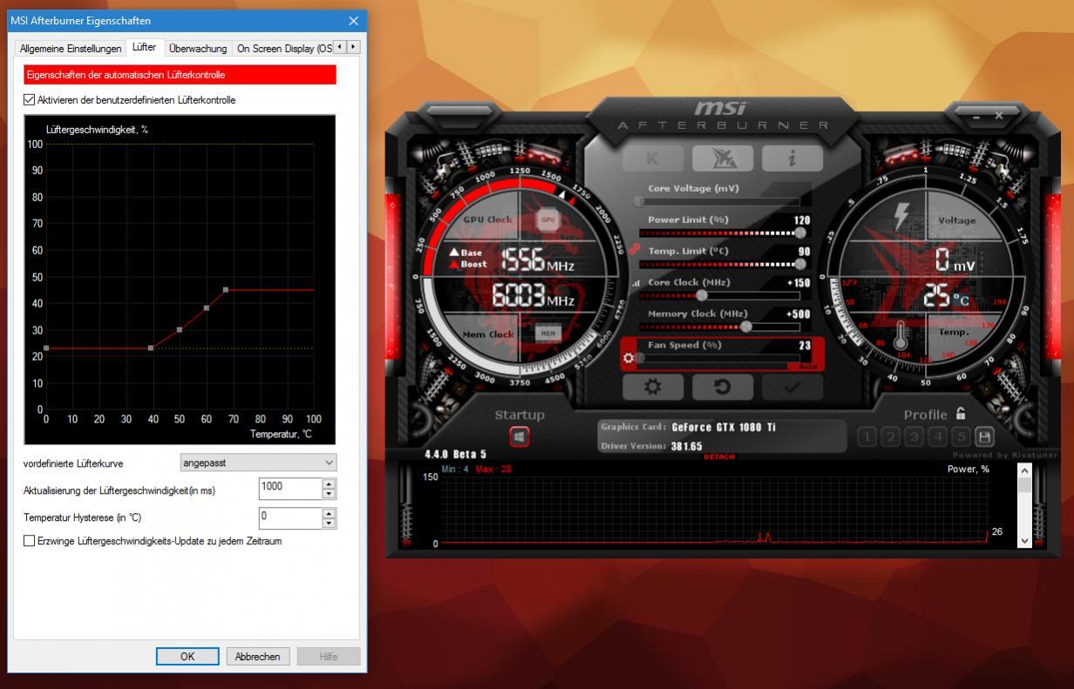Open the information panel with the i button
1074x689 pixels.
click(792, 158)
